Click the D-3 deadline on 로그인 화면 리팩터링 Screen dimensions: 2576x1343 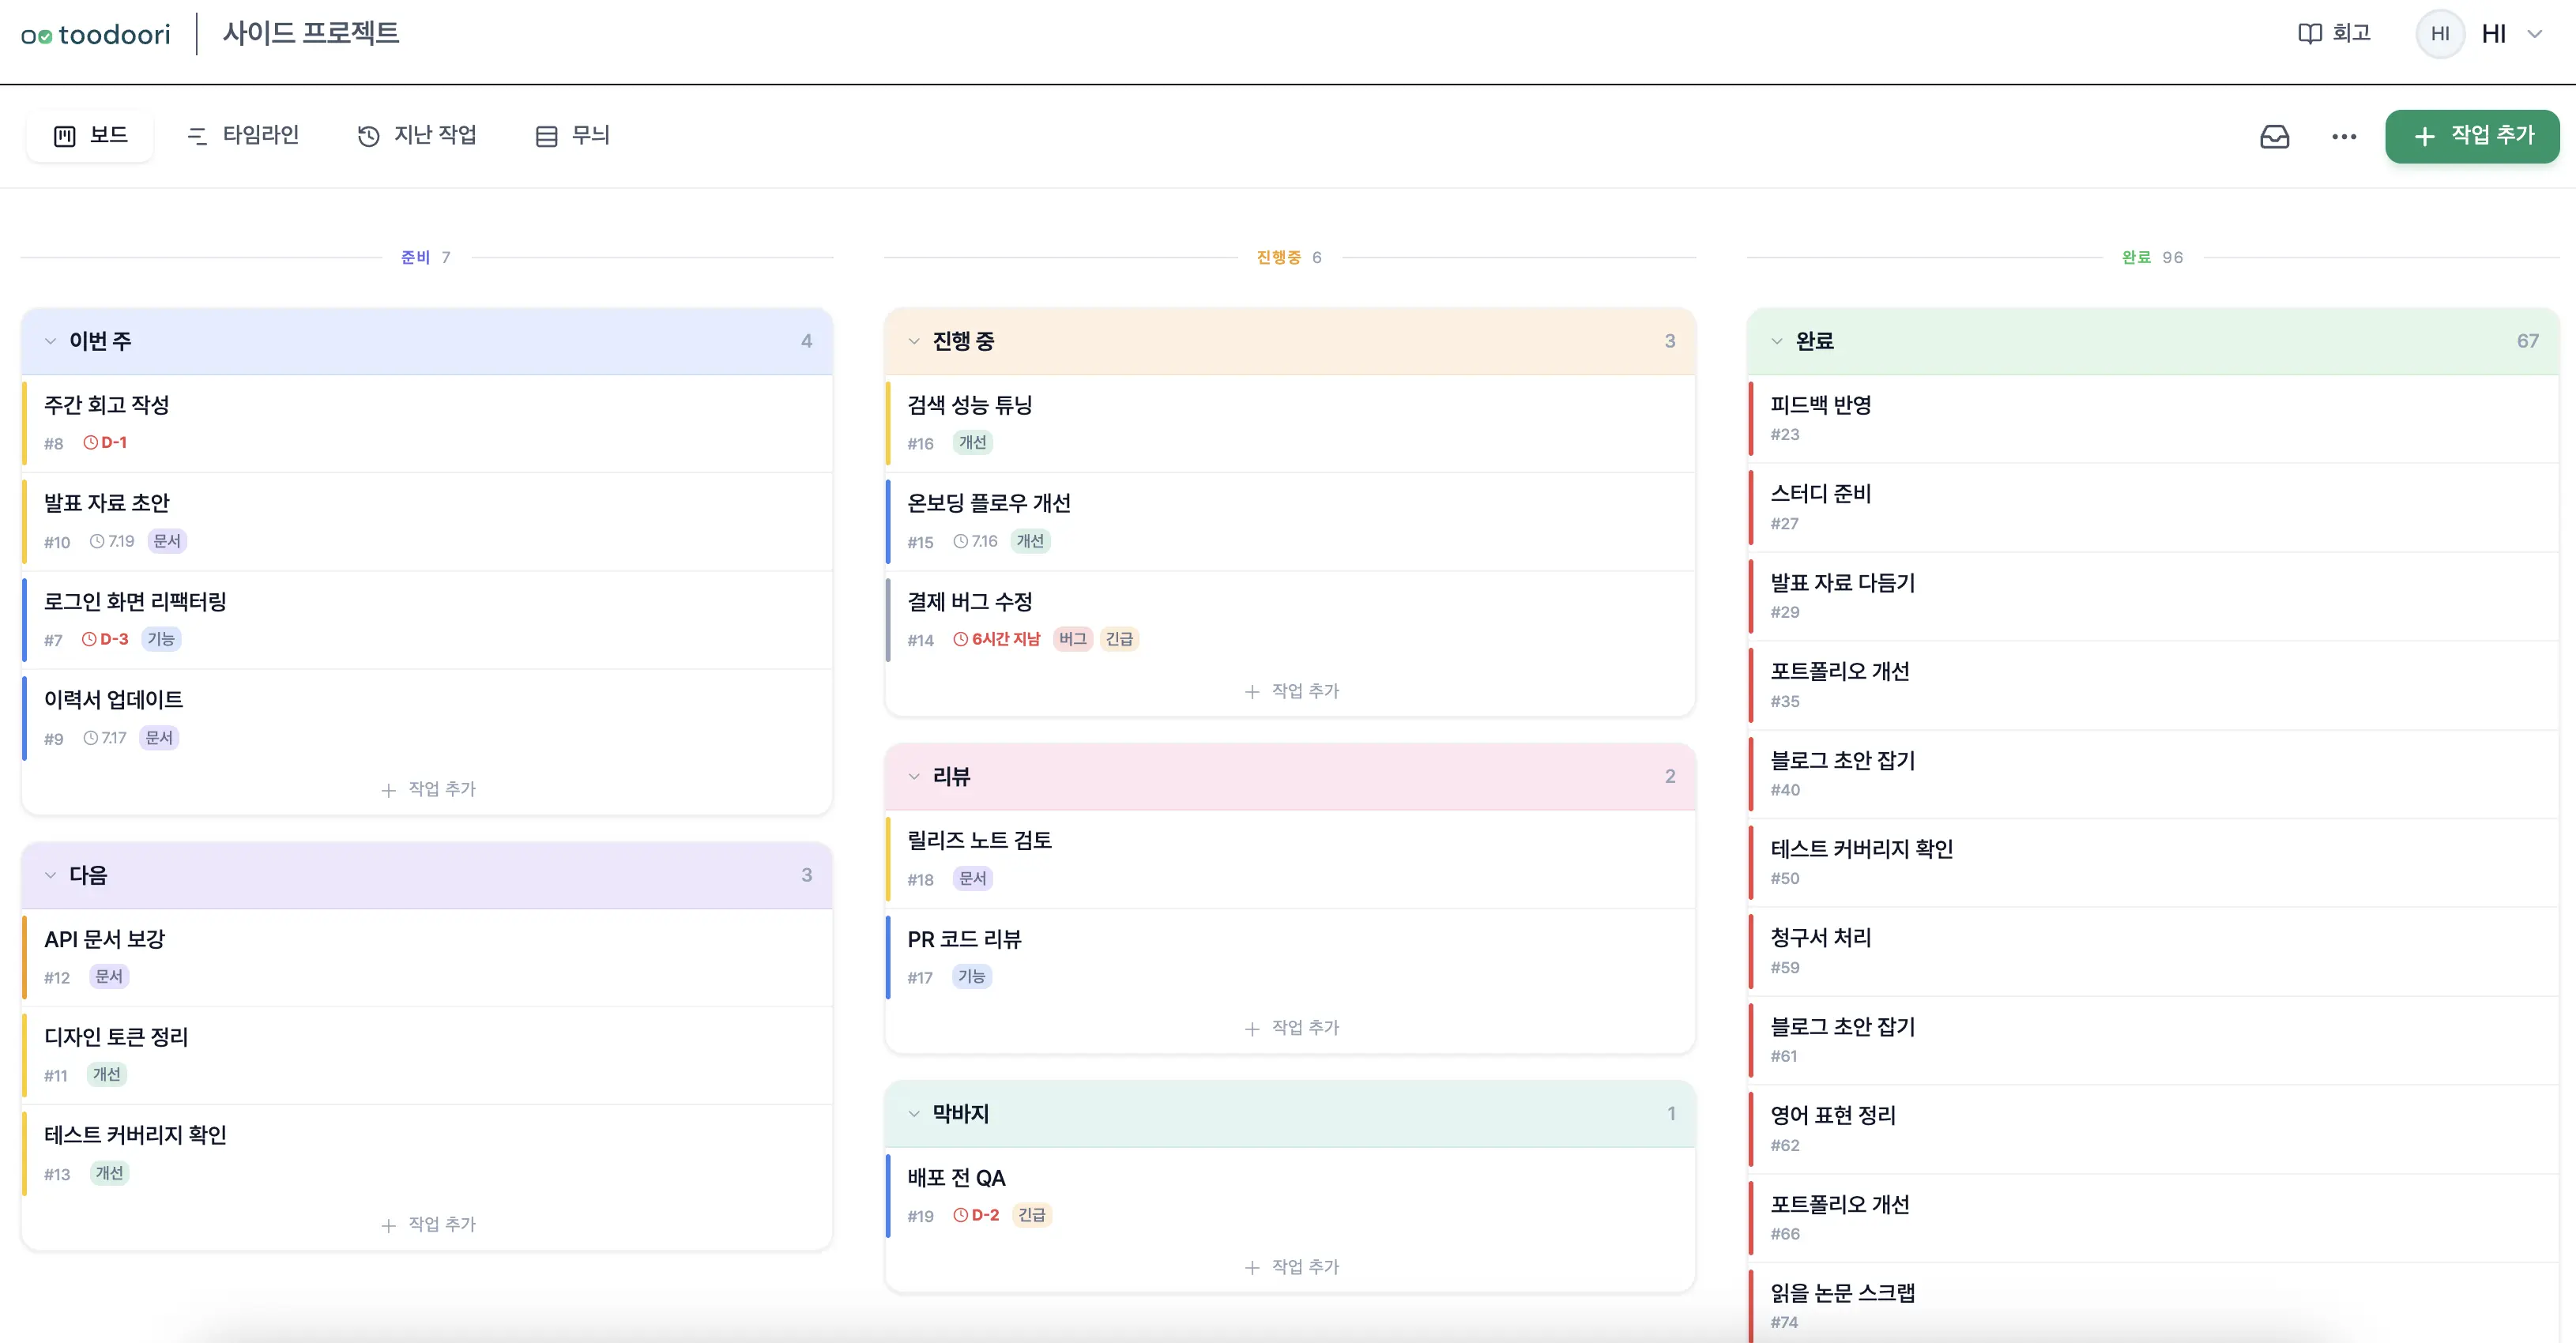(x=105, y=639)
